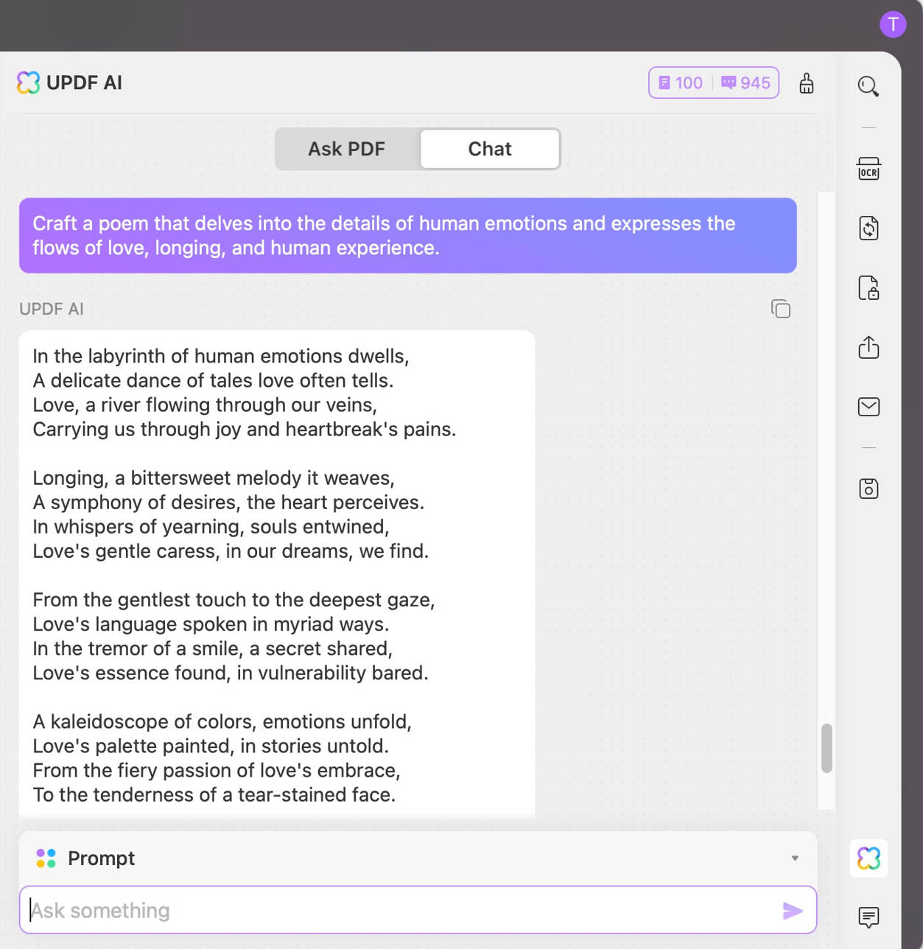
Task: Click the share/export icon
Action: coord(869,348)
